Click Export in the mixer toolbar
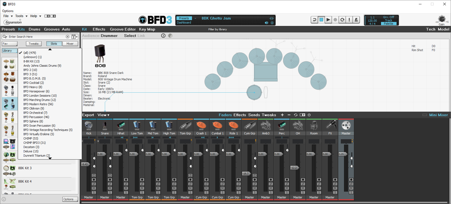The height and width of the screenshot is (204, 451). 88,115
